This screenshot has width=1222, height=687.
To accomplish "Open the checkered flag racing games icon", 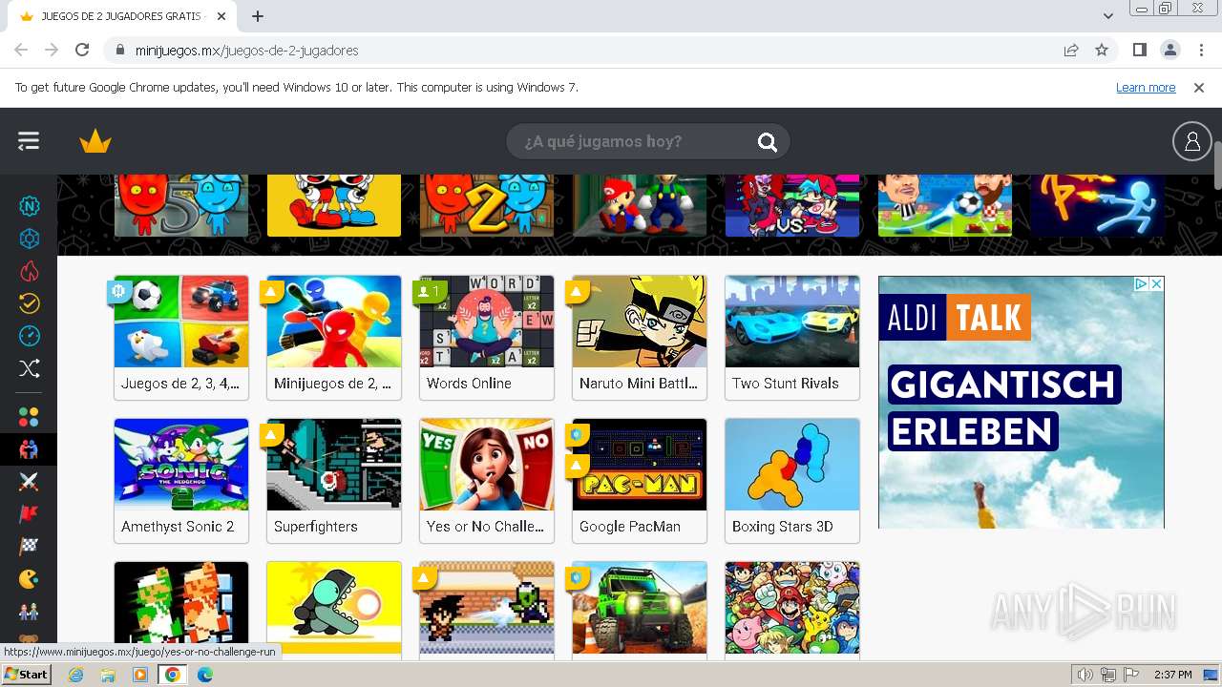I will (x=30, y=547).
